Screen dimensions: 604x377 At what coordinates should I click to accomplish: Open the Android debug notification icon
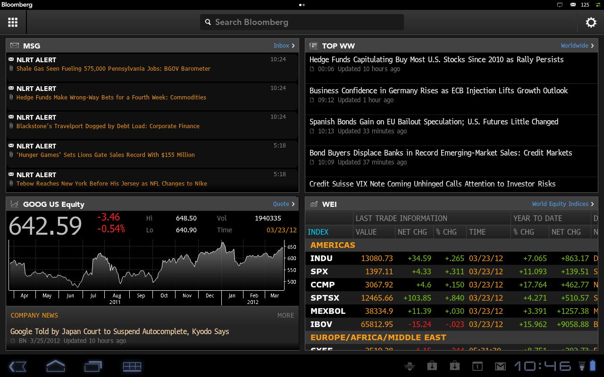coord(410,366)
